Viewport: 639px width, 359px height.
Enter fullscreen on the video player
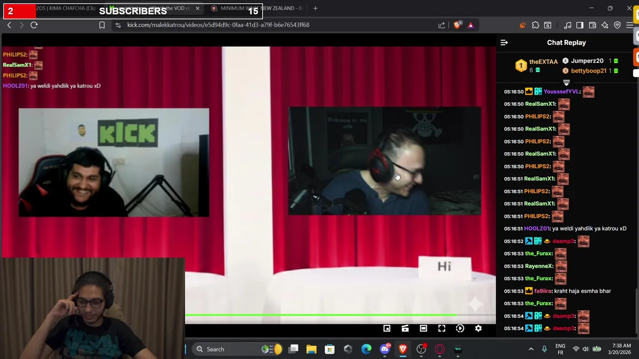(442, 329)
